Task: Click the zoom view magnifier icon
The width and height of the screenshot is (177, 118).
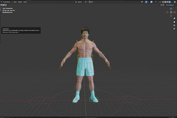Action: [x=174, y=19]
